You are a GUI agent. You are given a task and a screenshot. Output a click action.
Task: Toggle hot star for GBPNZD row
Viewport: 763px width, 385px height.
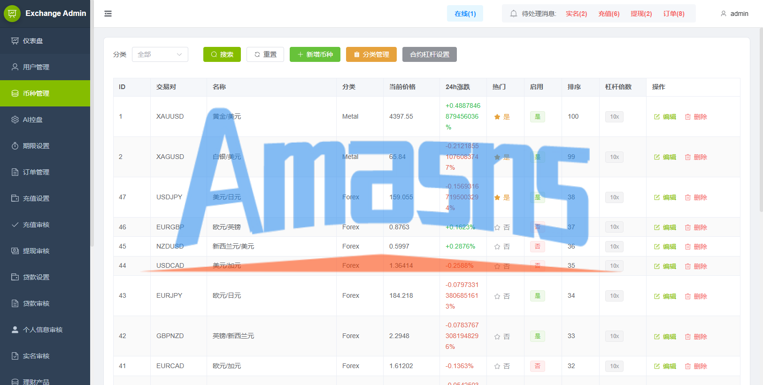[497, 337]
